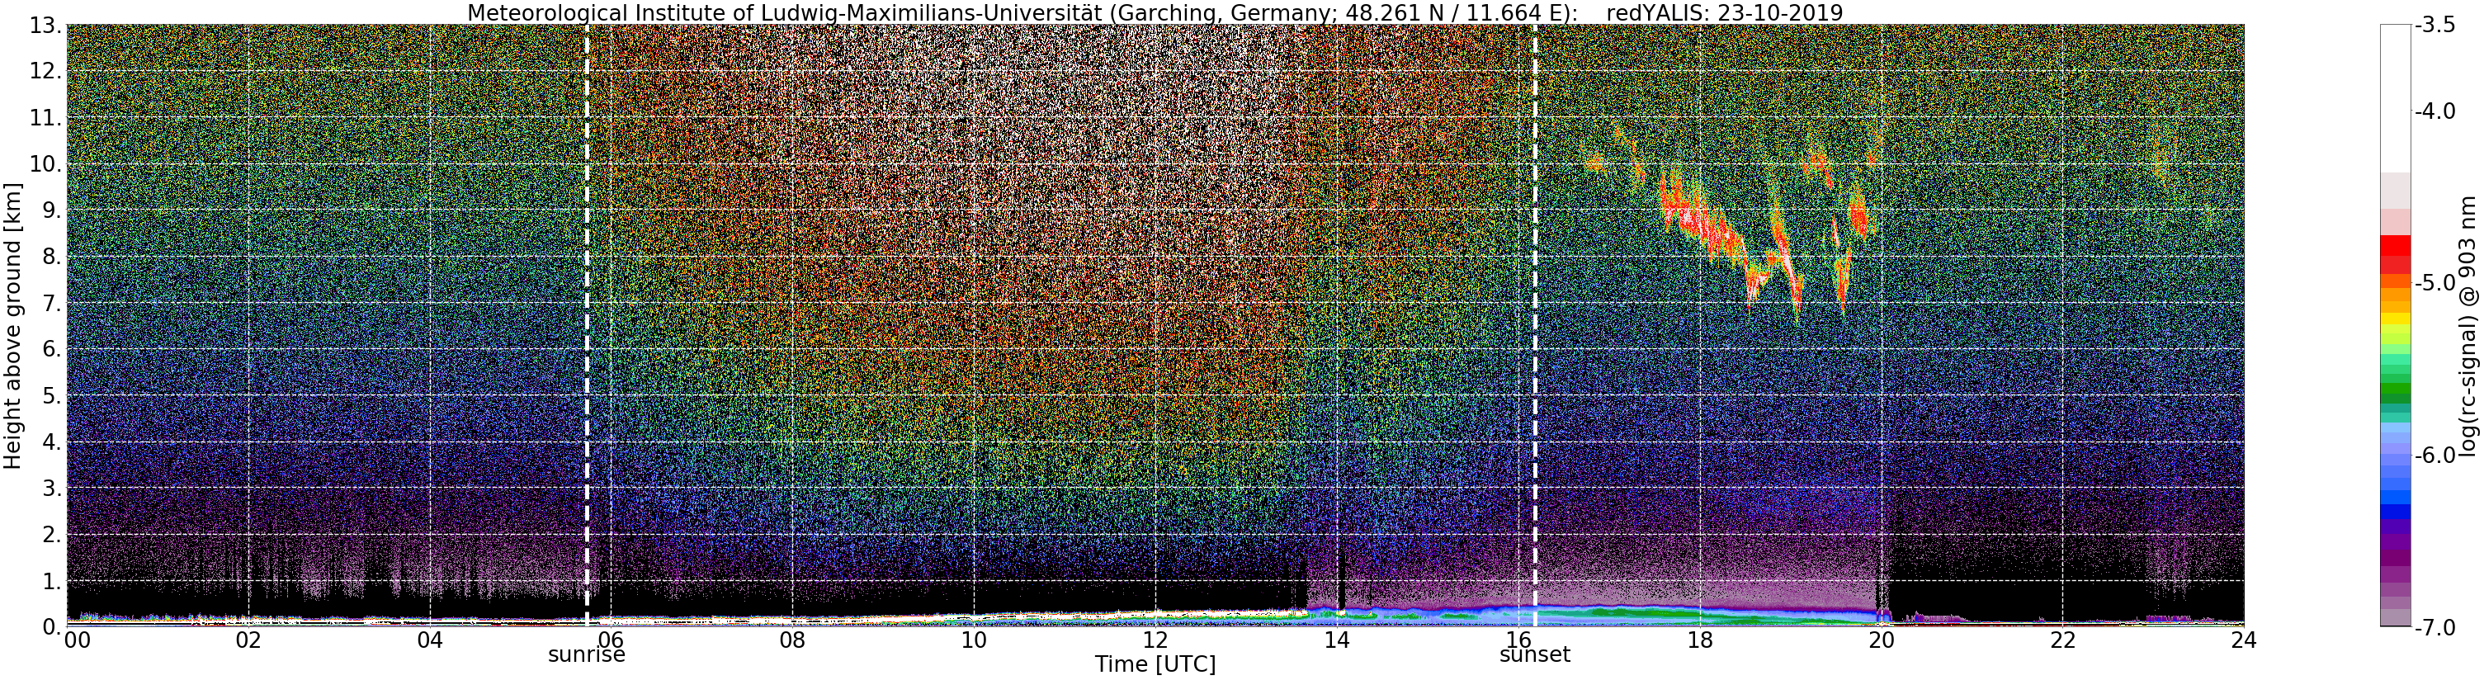Click the time tick label '08'
2484x680 pixels.
click(792, 641)
